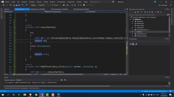
Task: Click the Live Share label
Action: click(164, 5)
